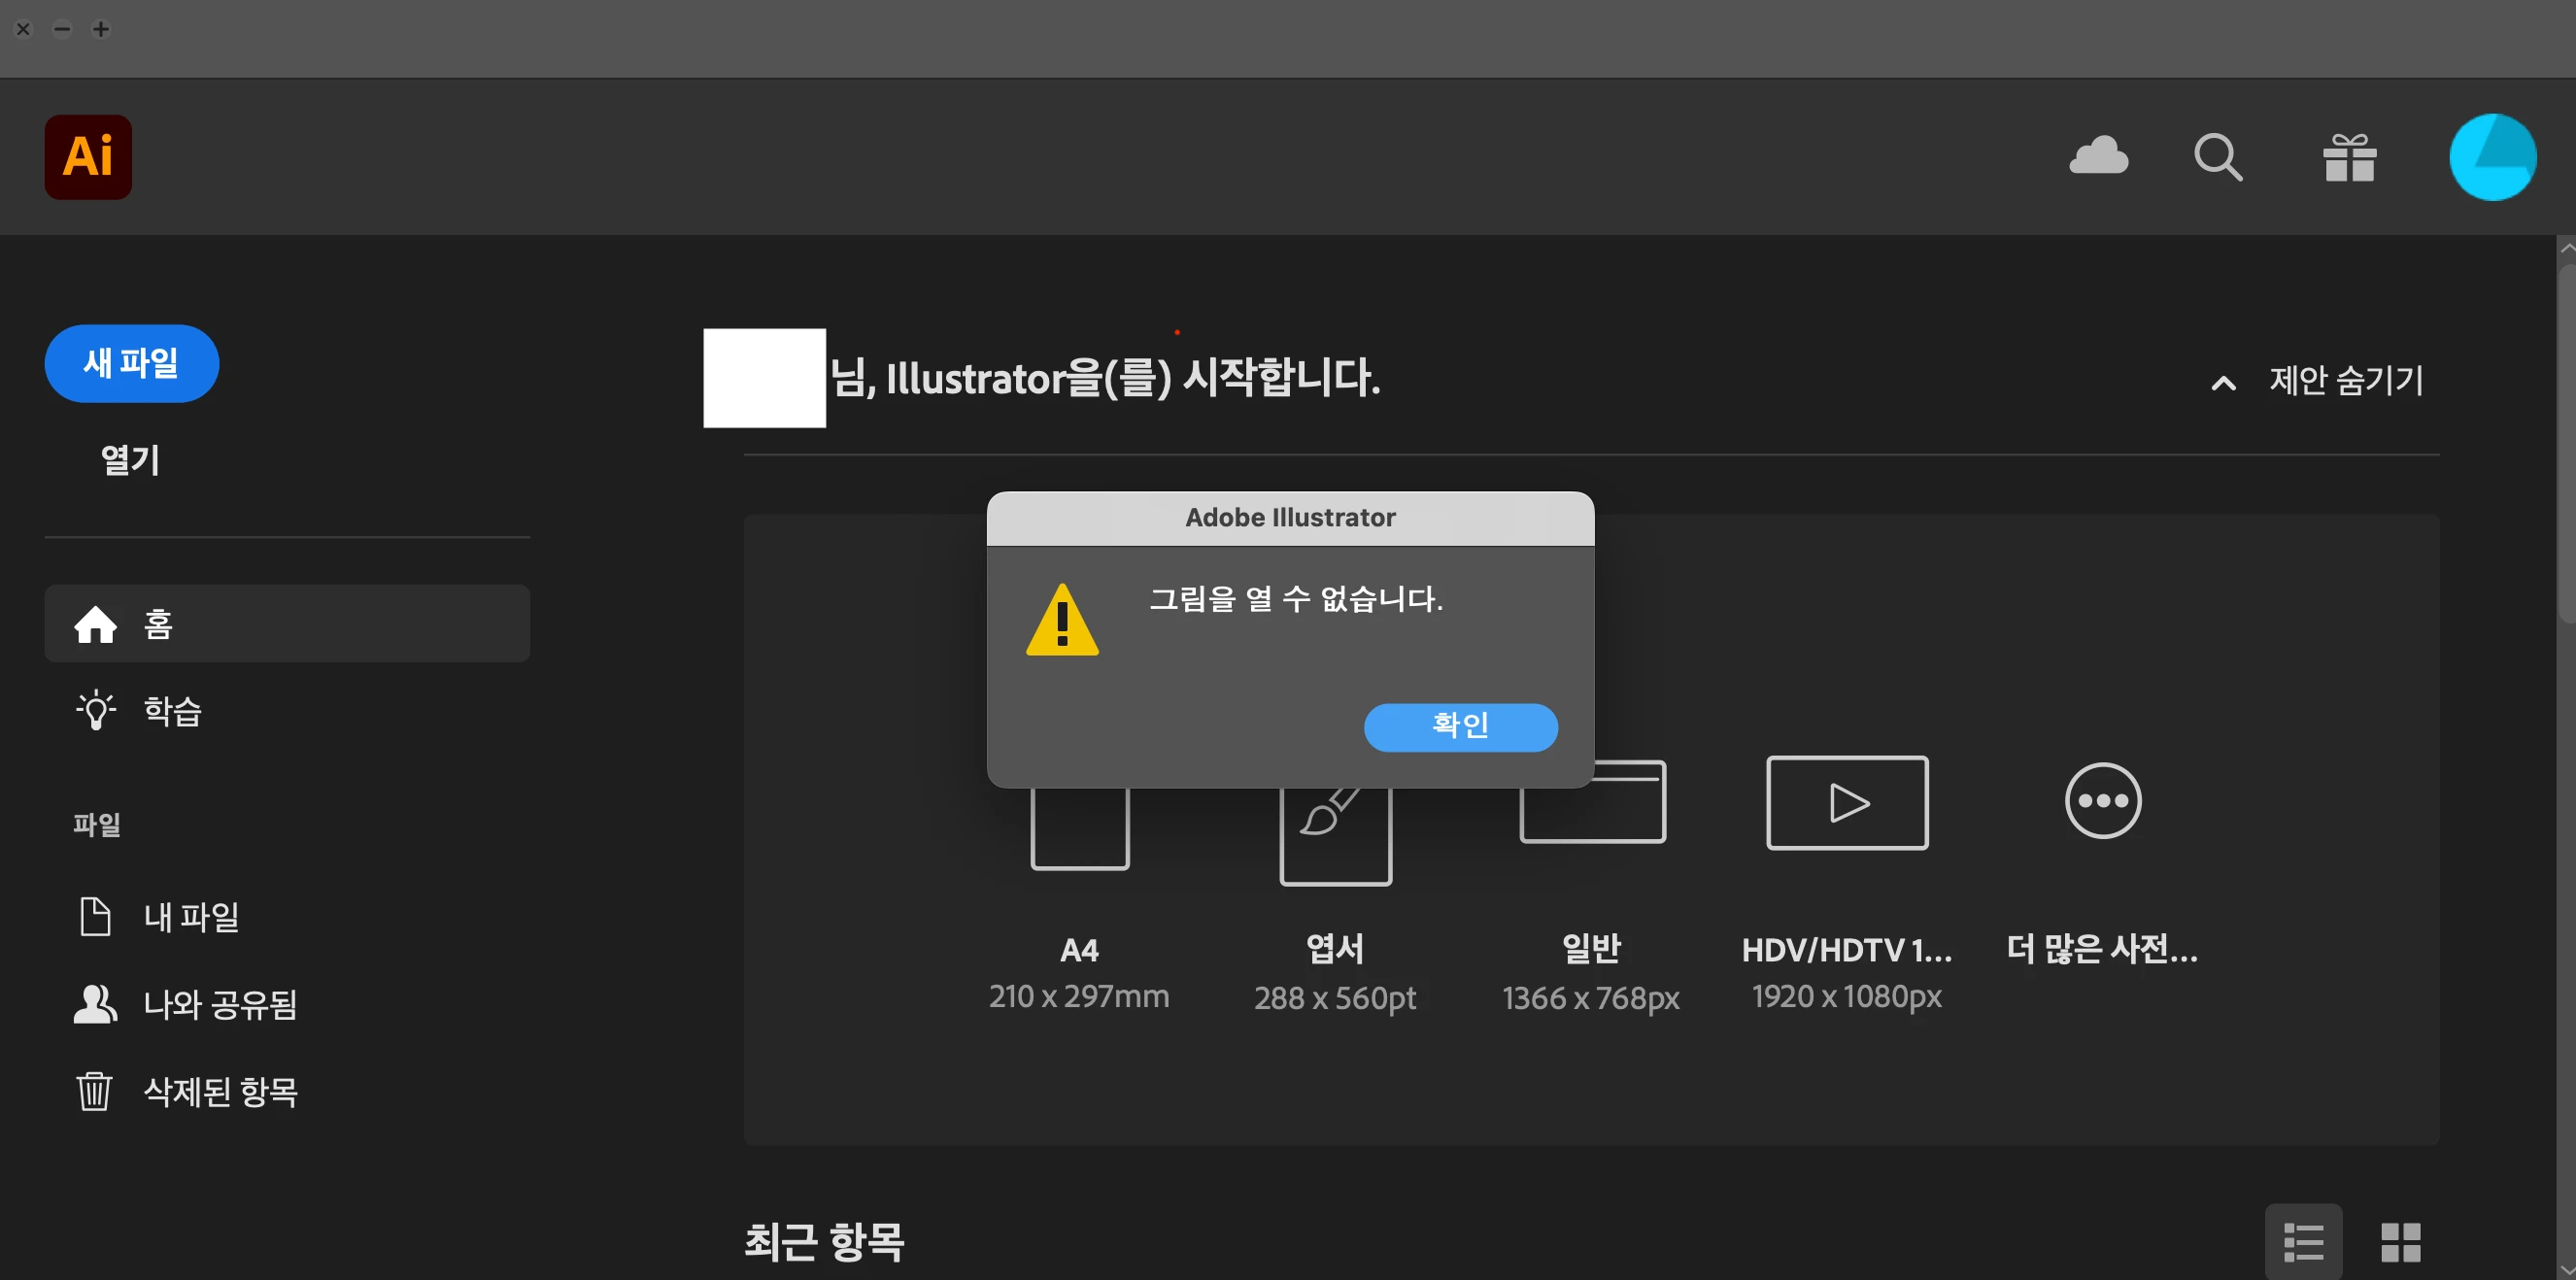Viewport: 2576px width, 1280px height.
Task: Switch recent items to grid view
Action: 2400,1242
